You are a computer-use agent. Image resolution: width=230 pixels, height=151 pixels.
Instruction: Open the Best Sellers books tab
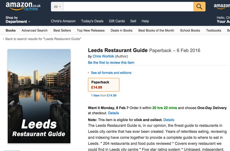click(62, 30)
